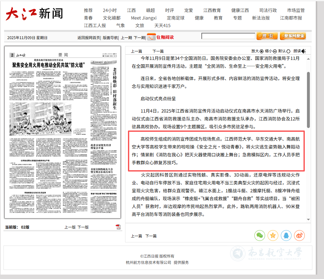Screen dimensions: 324x279
Task: Click the 缩小 zoom-out minus circle
Action: click(275, 51)
